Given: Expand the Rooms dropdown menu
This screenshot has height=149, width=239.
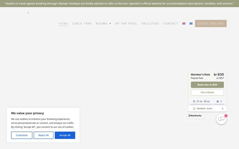Looking at the screenshot, I should click(x=104, y=24).
